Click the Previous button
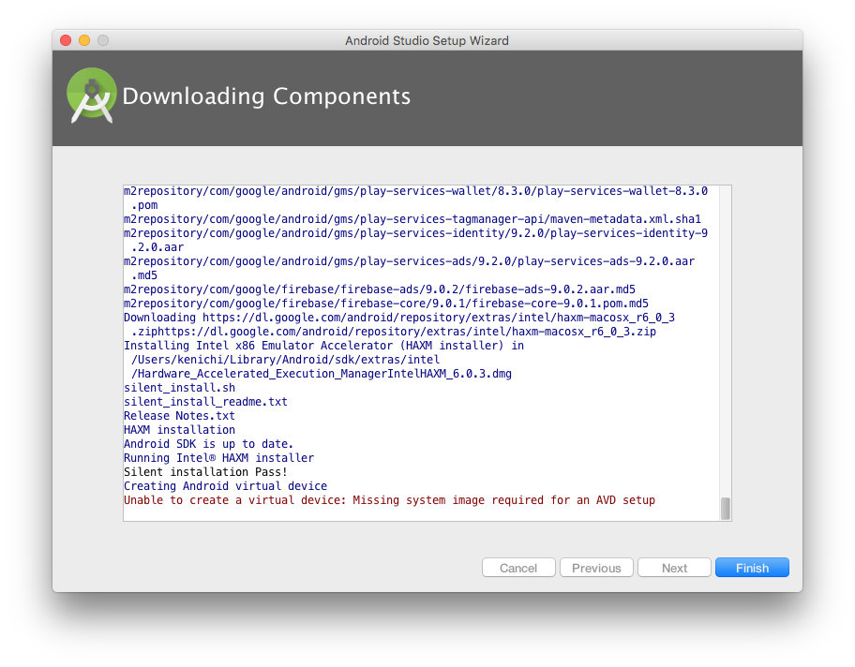 click(596, 568)
